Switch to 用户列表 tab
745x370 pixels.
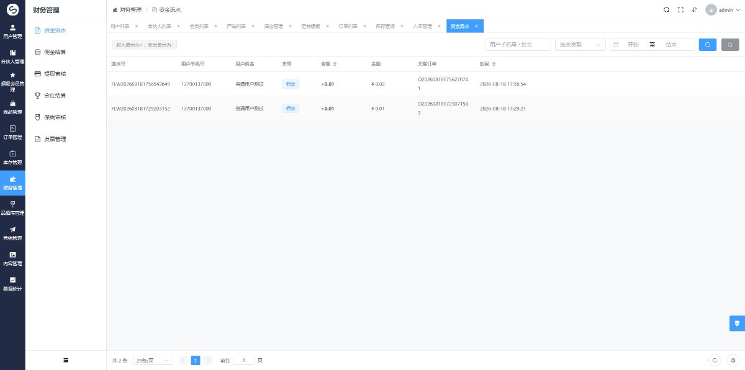click(120, 26)
